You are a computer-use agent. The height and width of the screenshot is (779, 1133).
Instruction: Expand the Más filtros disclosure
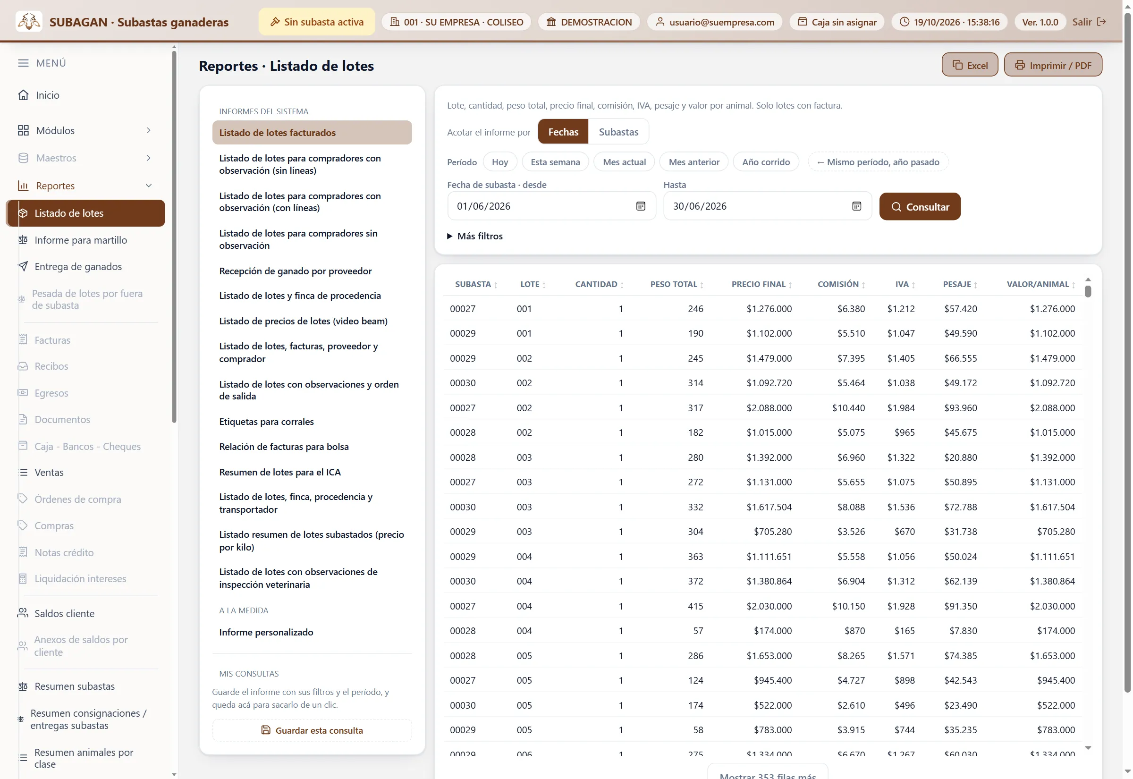click(475, 236)
